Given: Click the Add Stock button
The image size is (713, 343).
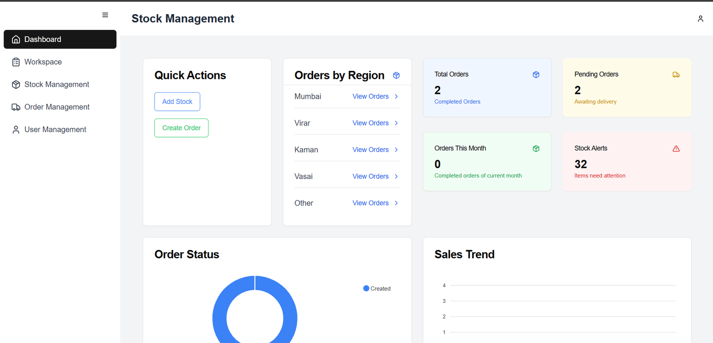Looking at the screenshot, I should pos(177,102).
